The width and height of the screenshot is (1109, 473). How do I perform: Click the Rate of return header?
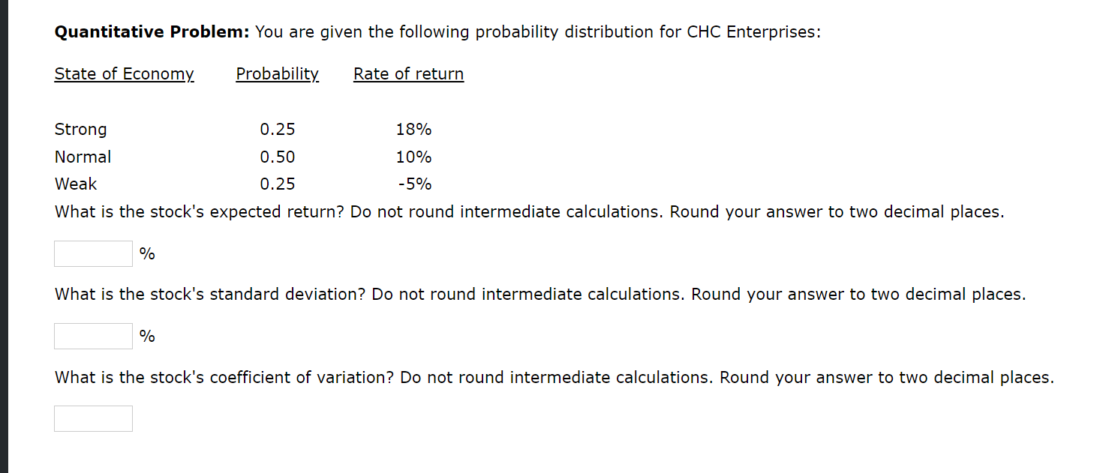click(407, 73)
